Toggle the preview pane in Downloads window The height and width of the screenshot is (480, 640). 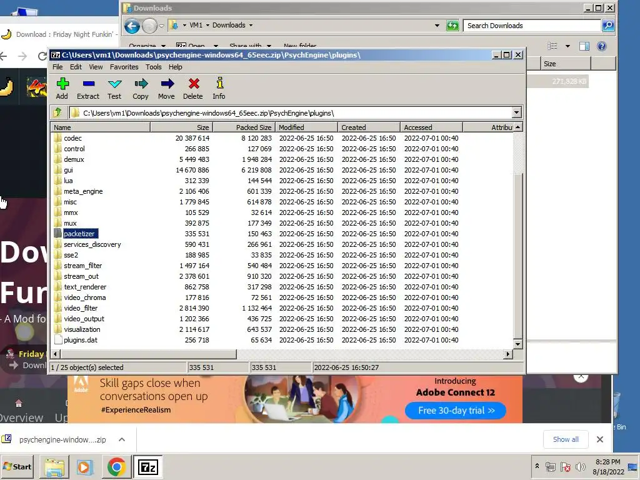[x=584, y=46]
